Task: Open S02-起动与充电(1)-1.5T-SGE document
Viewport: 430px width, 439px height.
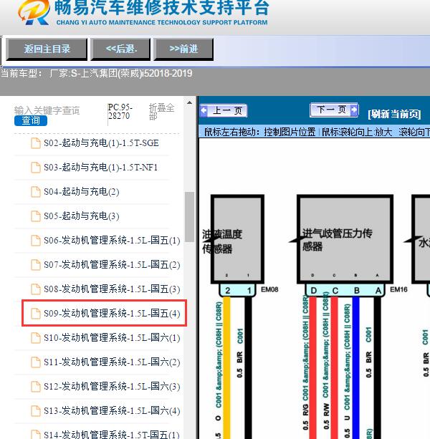Action: [101, 143]
